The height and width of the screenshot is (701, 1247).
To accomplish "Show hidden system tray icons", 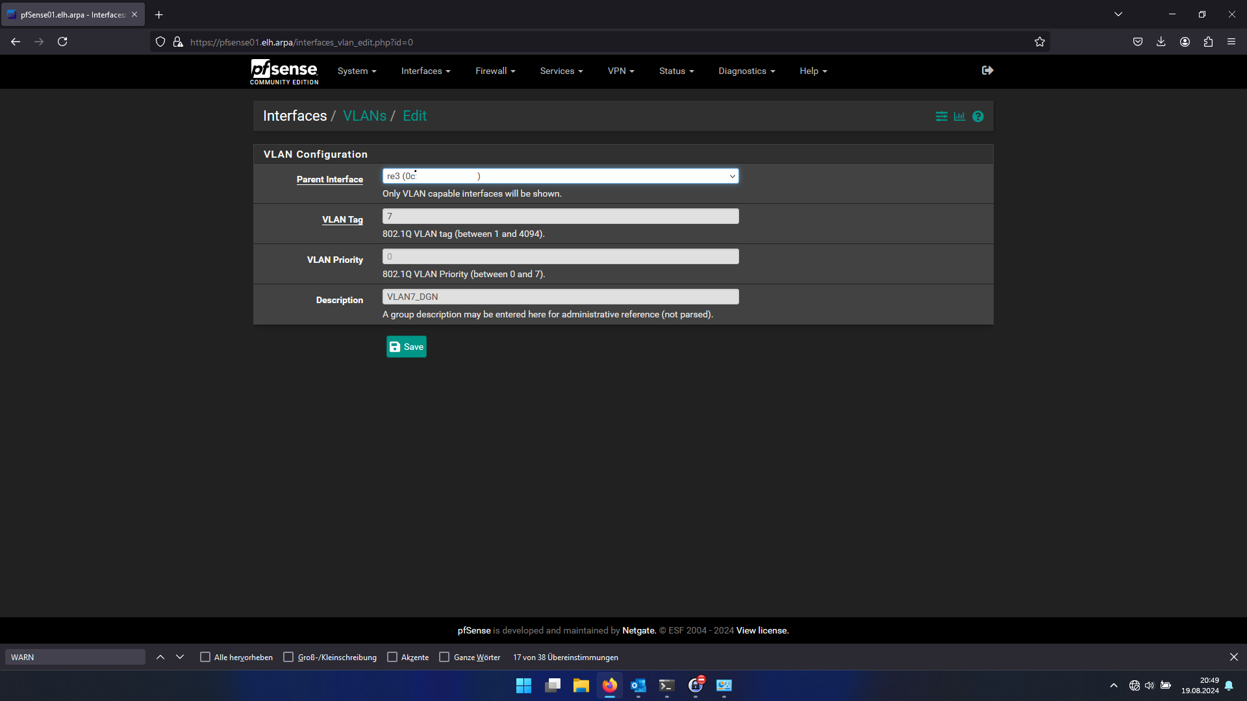I will point(1114,685).
